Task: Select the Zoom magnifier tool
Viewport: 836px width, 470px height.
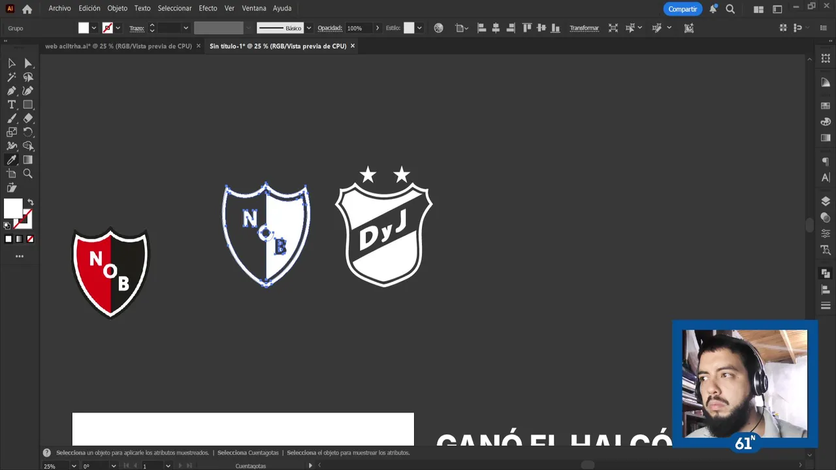Action: click(x=28, y=174)
